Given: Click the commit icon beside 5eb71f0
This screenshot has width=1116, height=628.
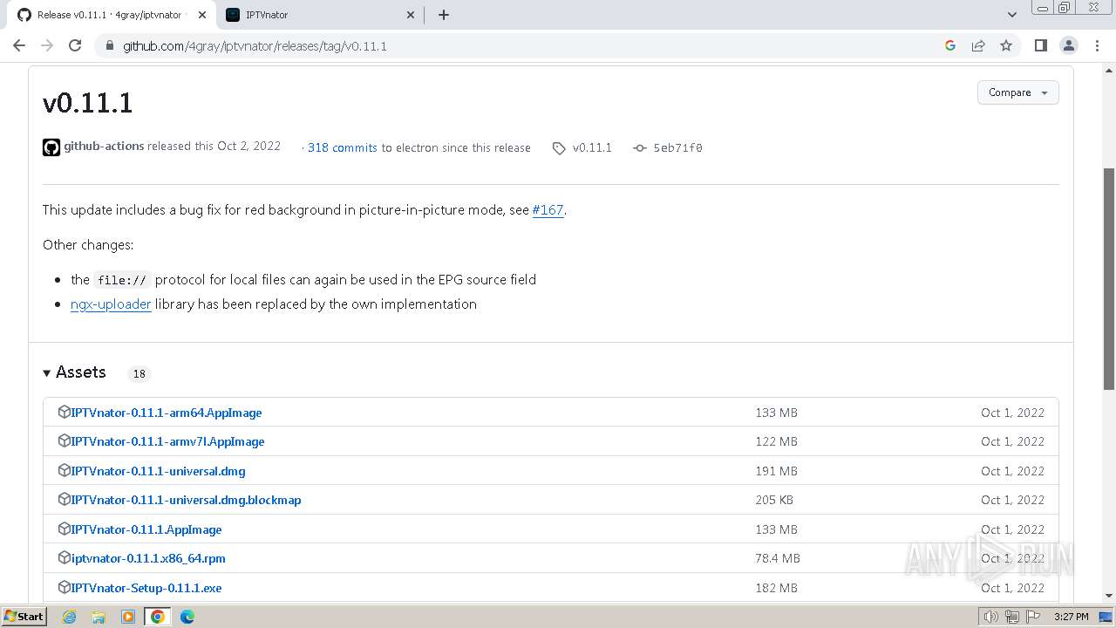Looking at the screenshot, I should 640,148.
